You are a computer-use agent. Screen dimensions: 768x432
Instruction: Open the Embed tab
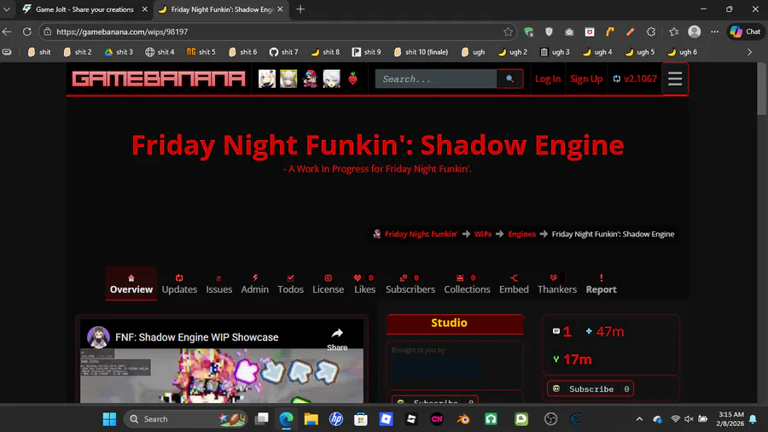[x=514, y=284]
